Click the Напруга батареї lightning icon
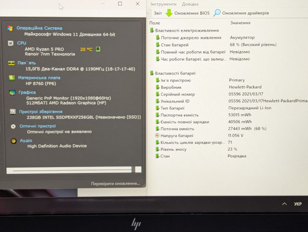This screenshot has width=308, height=232. click(157, 135)
